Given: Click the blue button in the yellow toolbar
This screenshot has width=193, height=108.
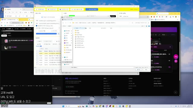Looking at the screenshot, I should 92,9.
